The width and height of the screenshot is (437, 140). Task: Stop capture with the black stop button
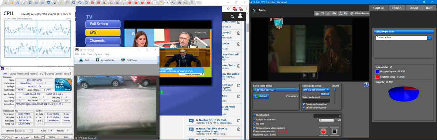(x=335, y=131)
